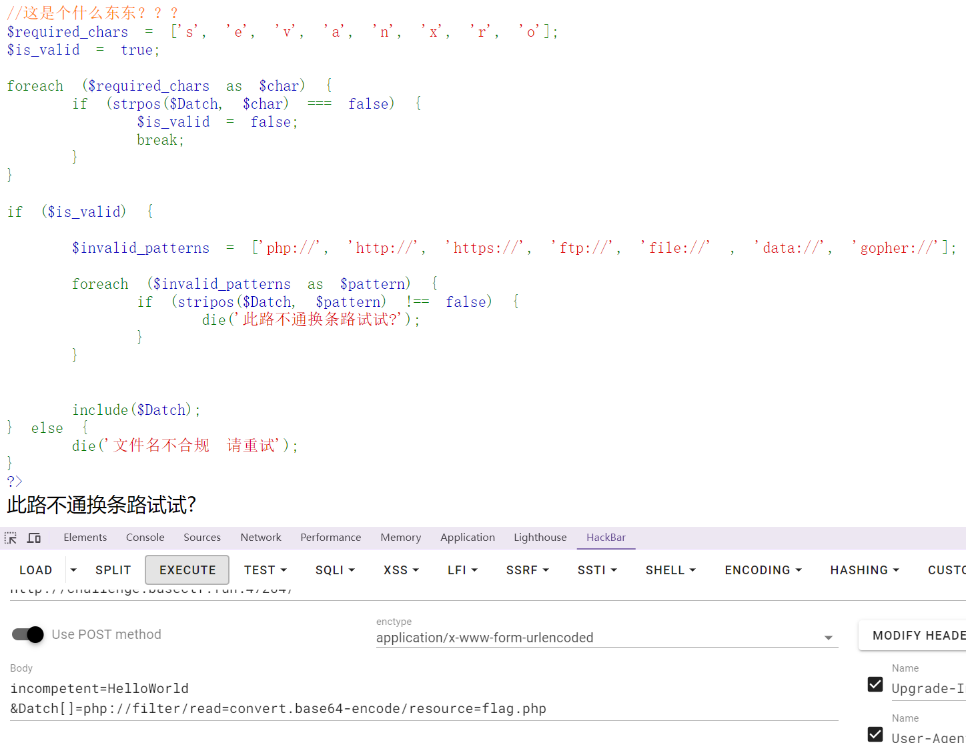Select the HackBar tab

tap(606, 538)
